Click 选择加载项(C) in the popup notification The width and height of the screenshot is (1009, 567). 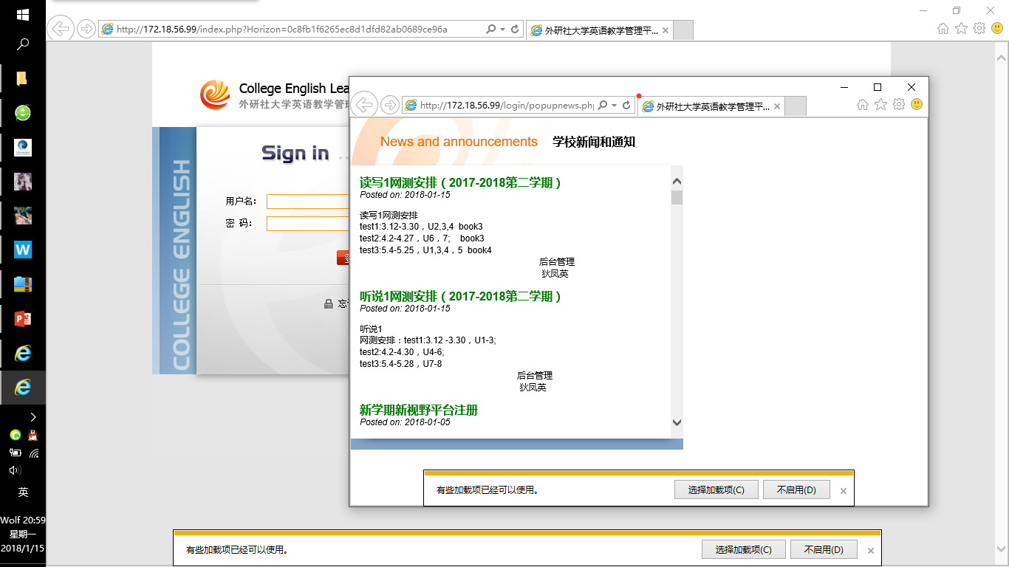(x=715, y=489)
